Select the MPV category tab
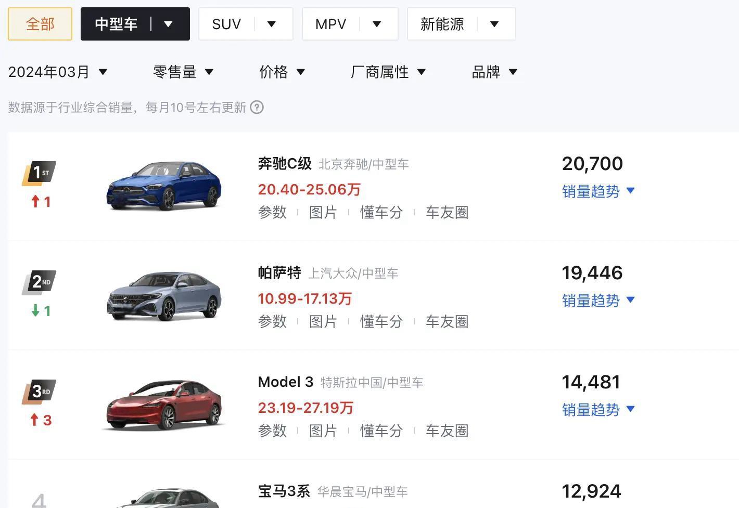The height and width of the screenshot is (508, 739). coord(330,24)
